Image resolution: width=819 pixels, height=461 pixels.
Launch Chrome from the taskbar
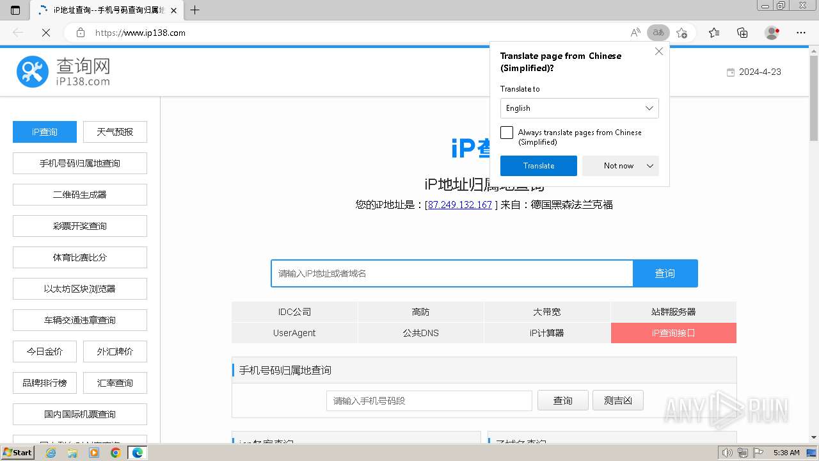click(115, 453)
